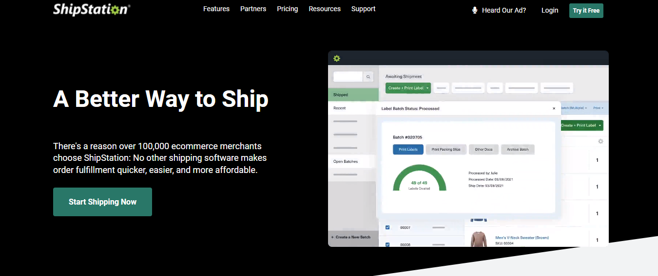Click the A Better Way to Ship headline
The height and width of the screenshot is (276, 658).
161,99
